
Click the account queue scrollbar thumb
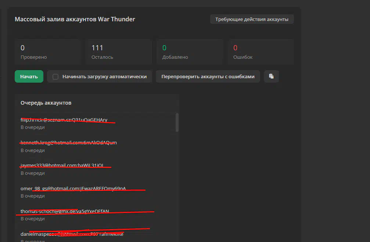click(x=177, y=122)
